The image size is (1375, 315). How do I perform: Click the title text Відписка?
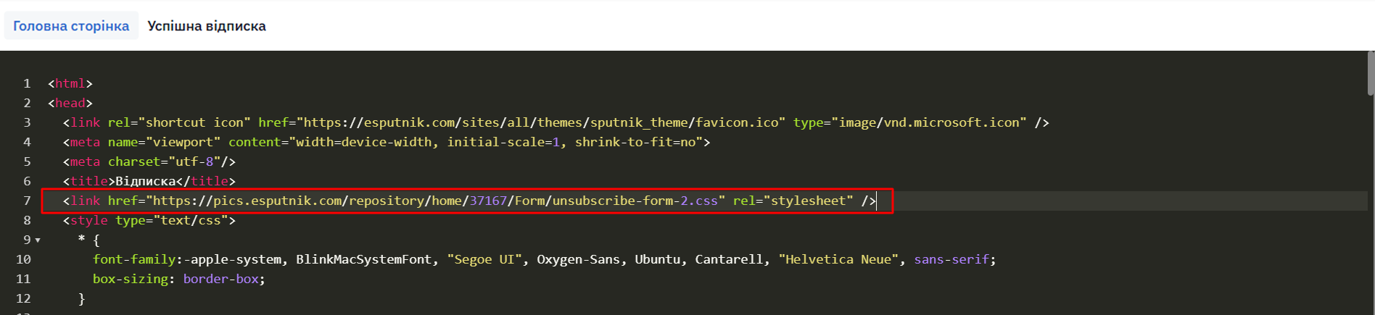[x=146, y=181]
